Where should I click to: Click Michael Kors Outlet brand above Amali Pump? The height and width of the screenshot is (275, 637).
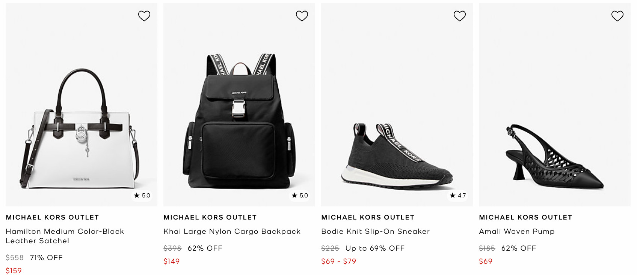525,217
